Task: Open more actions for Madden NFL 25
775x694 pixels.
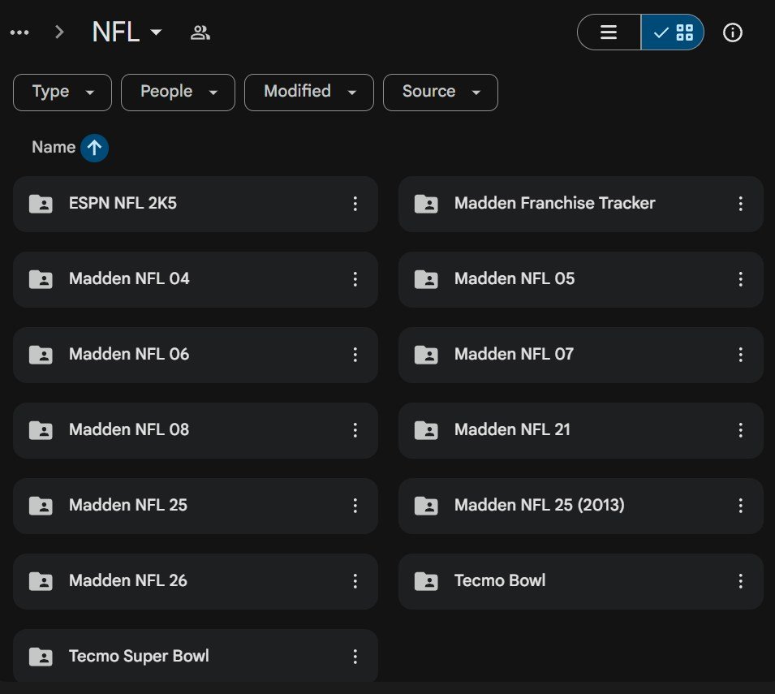Action: tap(355, 506)
